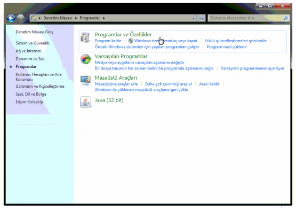Open Ağ ve Internet category
This screenshot has height=208, width=296.
[28, 51]
